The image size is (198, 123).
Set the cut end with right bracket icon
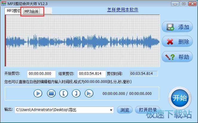coord(76,93)
